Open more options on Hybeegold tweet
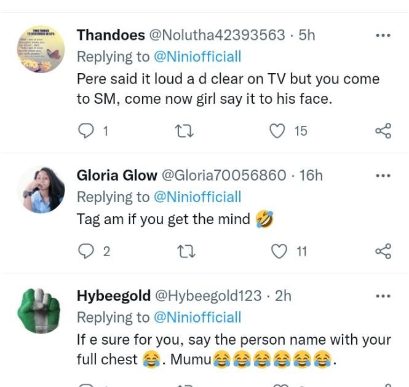The width and height of the screenshot is (409, 387). click(x=383, y=295)
